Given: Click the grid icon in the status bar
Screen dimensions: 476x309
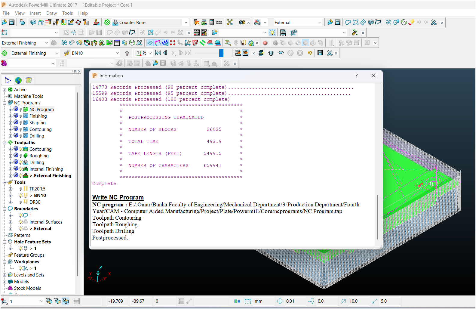Looking at the screenshot, I should click(77, 301).
